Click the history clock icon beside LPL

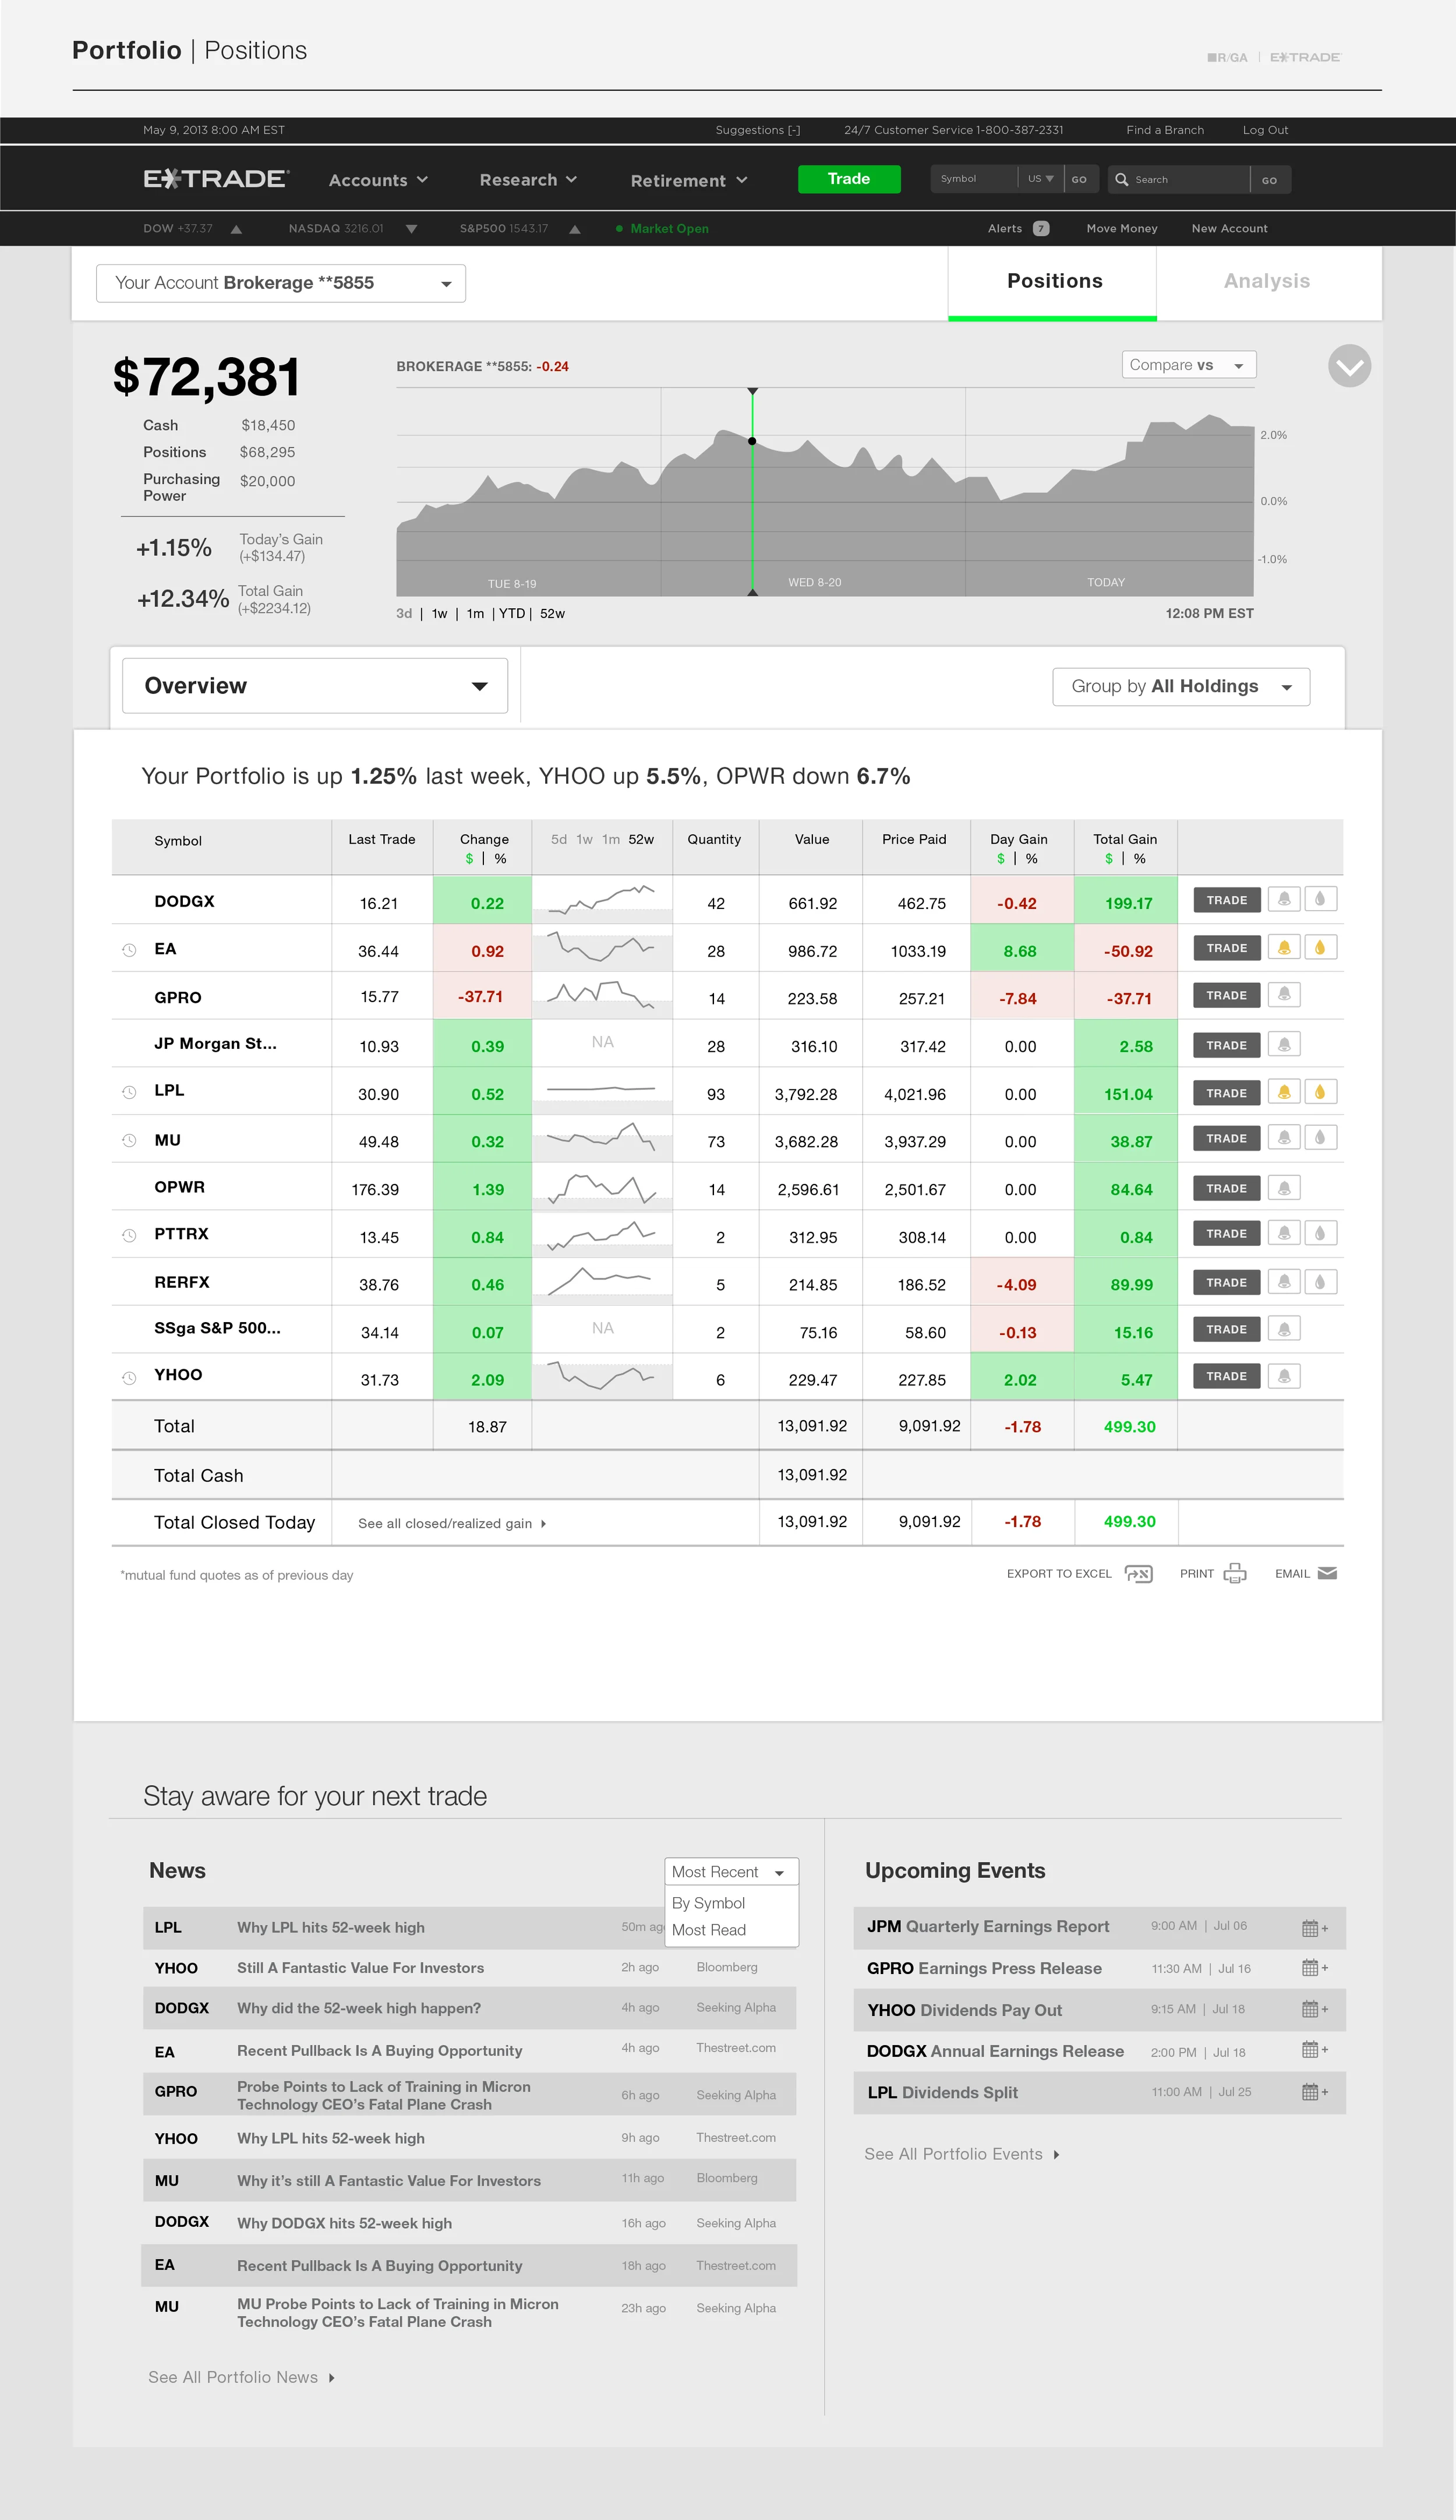pos(129,1092)
